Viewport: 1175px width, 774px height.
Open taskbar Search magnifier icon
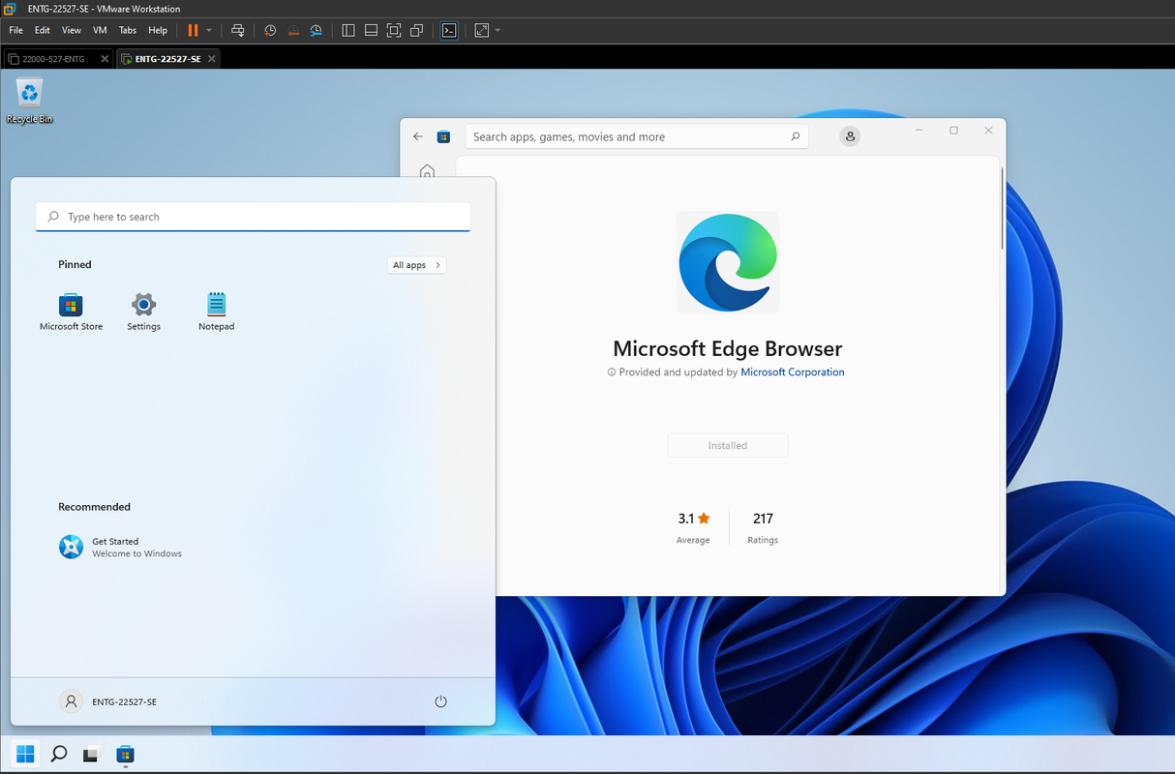[x=58, y=754]
